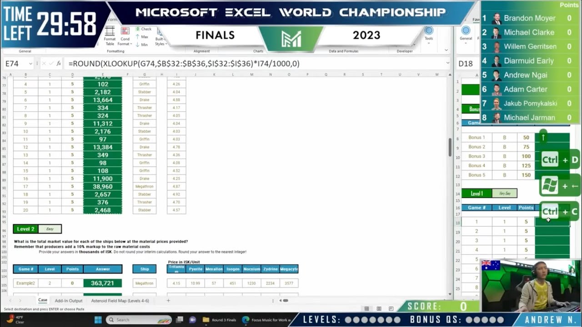Viewport: 582px width, 327px height.
Task: Click the Tools icon in the Developer group
Action: (429, 34)
